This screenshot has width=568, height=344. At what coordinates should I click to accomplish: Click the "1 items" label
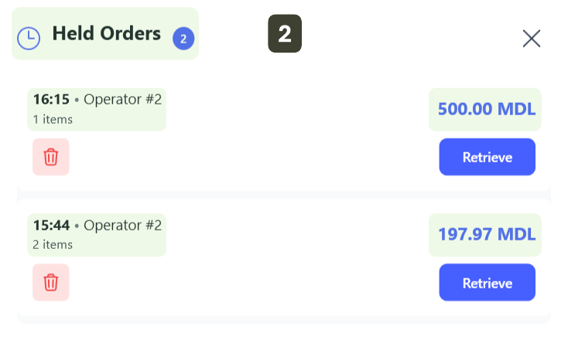point(53,120)
